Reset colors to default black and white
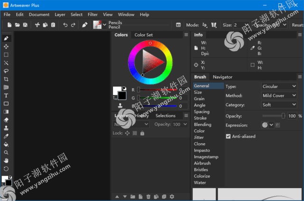Viewport: 304px width, 201px height. pos(124,89)
